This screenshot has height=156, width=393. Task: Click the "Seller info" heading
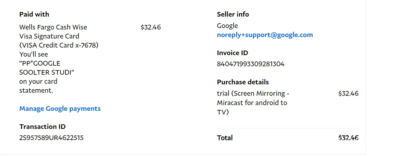coord(233,14)
